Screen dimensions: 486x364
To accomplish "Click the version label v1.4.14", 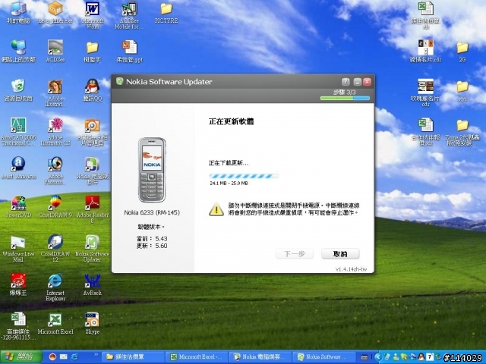I will [x=351, y=269].
